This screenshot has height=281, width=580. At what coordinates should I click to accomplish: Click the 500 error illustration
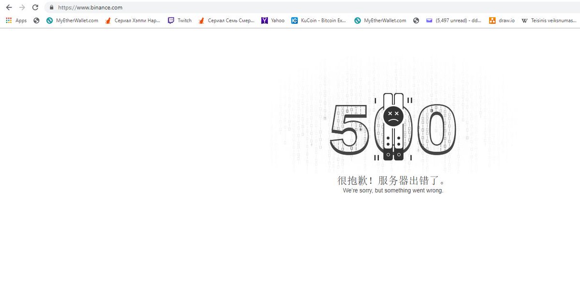tap(393, 127)
